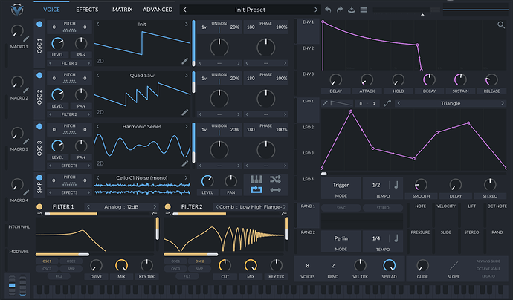Switch to the MATRIX tab
Screen dimensions: 513x300
pyautogui.click(x=123, y=10)
